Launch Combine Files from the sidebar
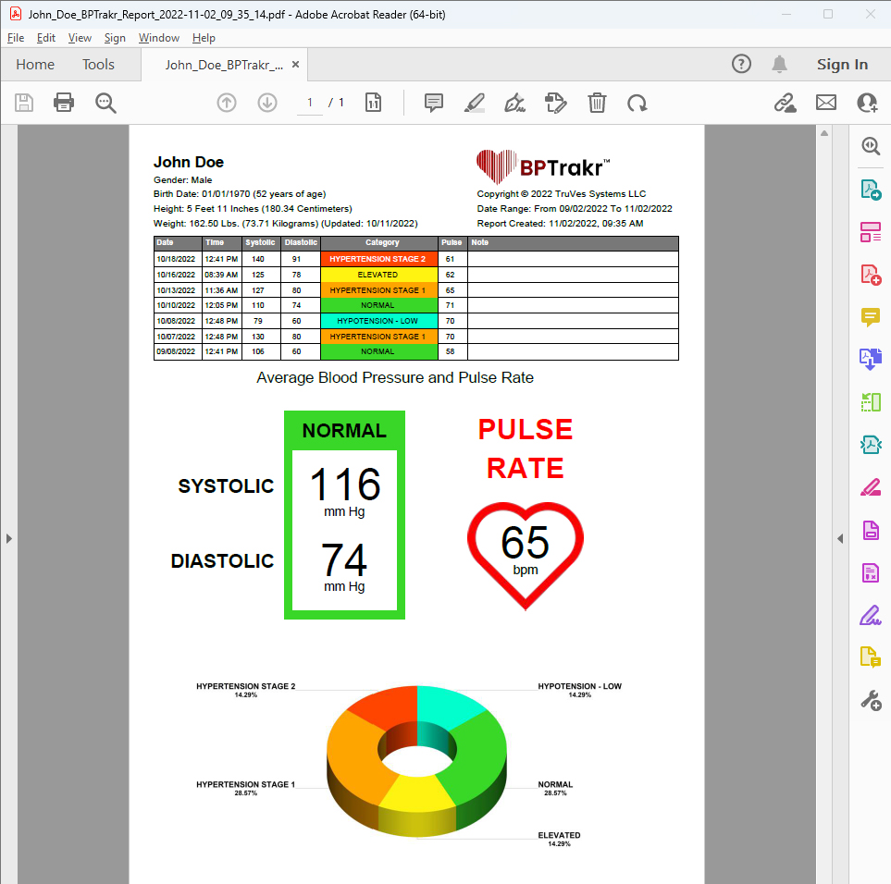Image resolution: width=891 pixels, height=884 pixels. [870, 359]
